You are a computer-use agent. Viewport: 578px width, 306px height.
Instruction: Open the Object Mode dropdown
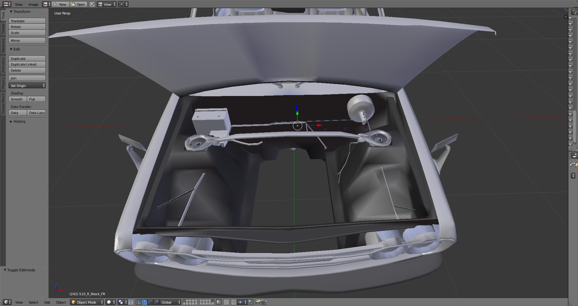point(87,302)
